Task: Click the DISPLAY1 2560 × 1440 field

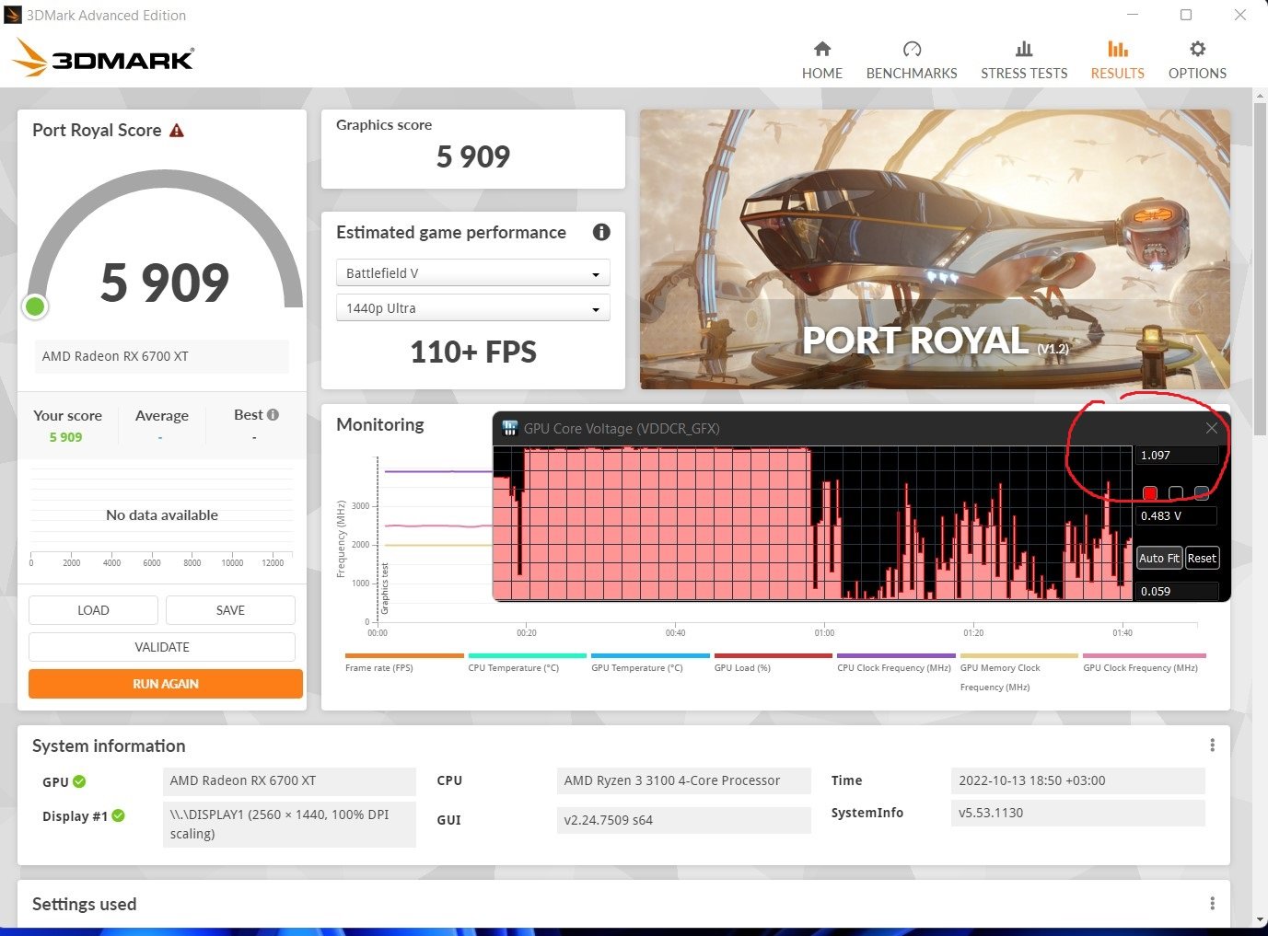Action: click(x=289, y=825)
